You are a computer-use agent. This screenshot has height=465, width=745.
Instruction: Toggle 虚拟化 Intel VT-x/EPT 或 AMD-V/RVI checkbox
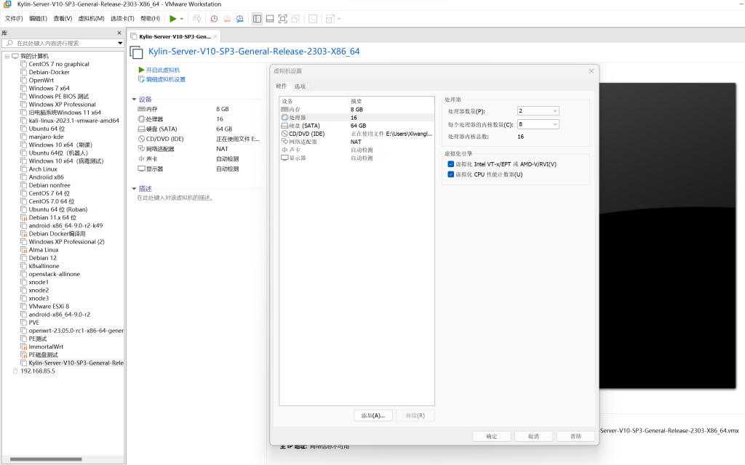click(451, 164)
